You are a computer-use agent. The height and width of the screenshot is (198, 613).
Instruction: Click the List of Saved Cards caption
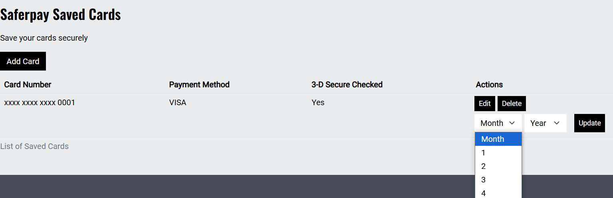(34, 146)
